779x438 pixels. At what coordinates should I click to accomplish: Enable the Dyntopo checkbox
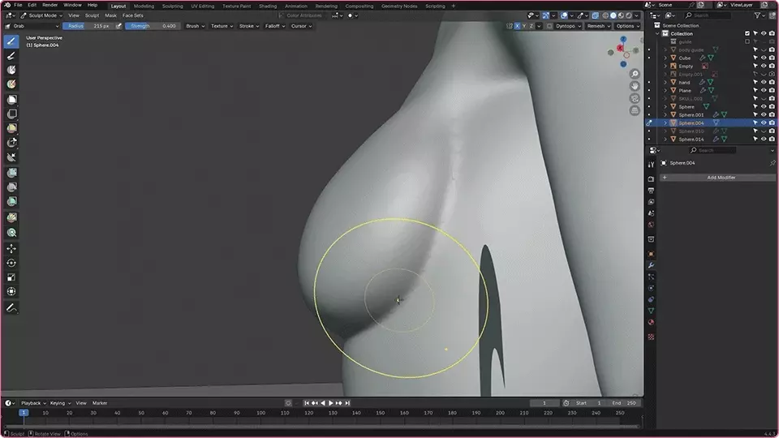(549, 26)
